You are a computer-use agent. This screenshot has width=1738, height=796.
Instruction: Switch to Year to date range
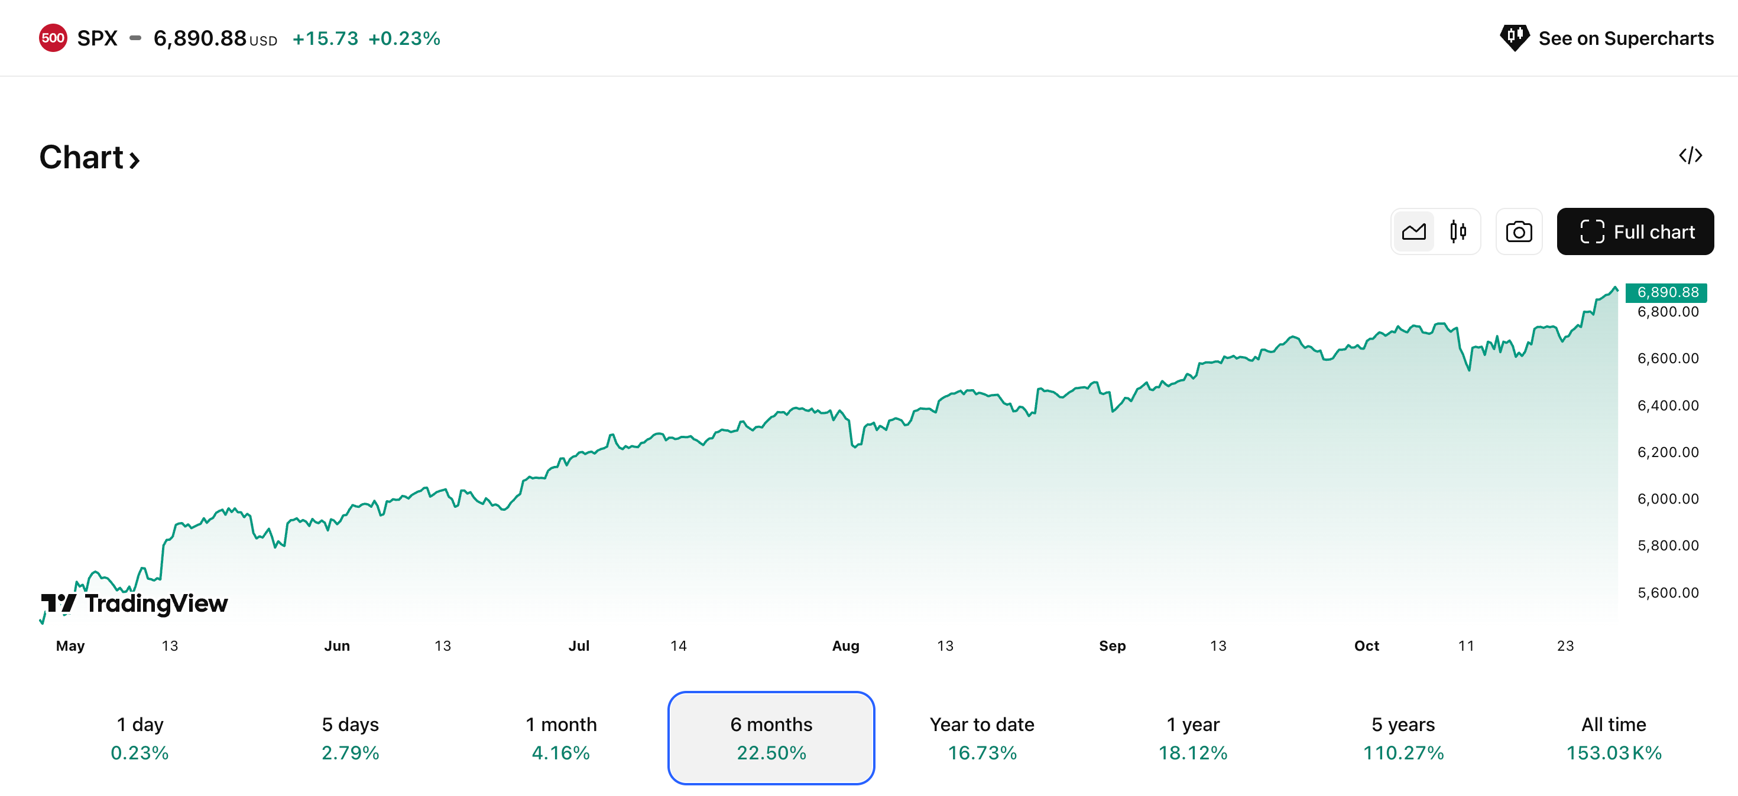click(x=982, y=738)
